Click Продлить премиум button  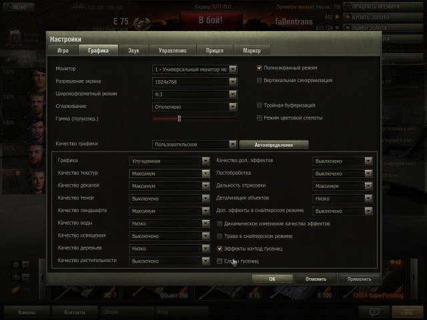point(382,6)
